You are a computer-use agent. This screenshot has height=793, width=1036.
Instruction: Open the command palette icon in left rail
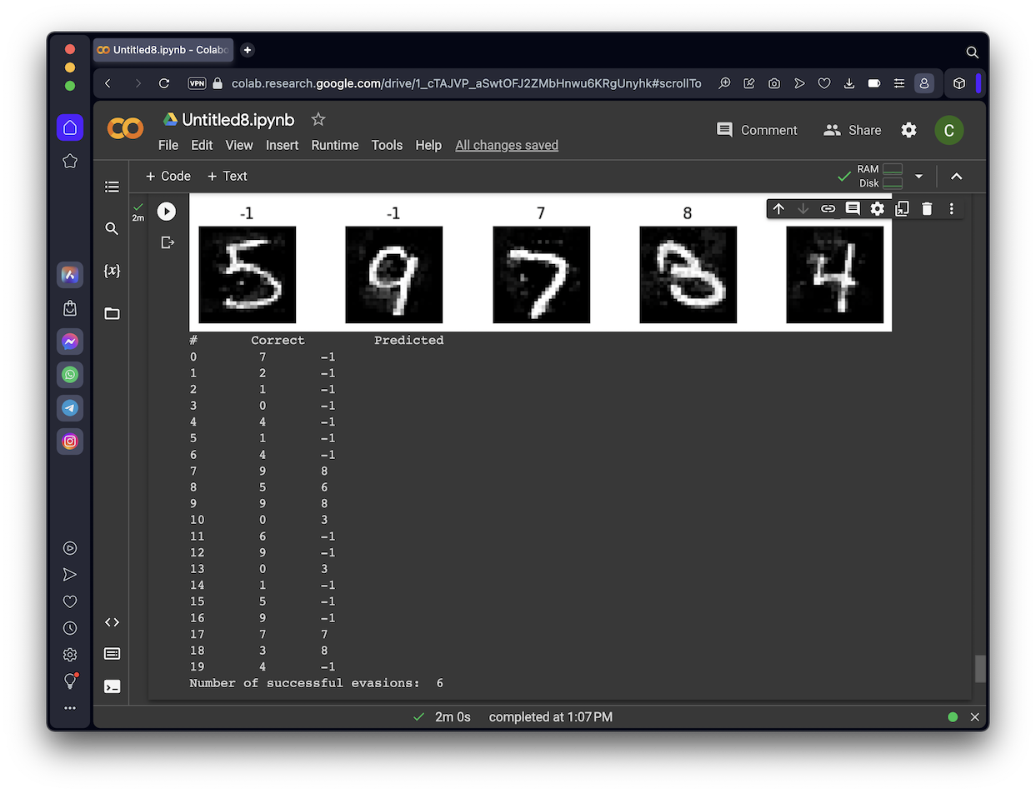pyautogui.click(x=112, y=654)
